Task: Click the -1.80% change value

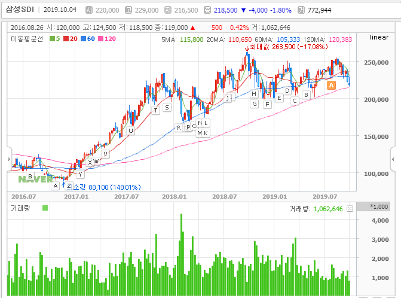Action: coord(280,10)
